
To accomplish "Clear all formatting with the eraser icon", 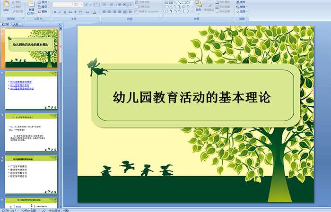I will (x=97, y=4).
